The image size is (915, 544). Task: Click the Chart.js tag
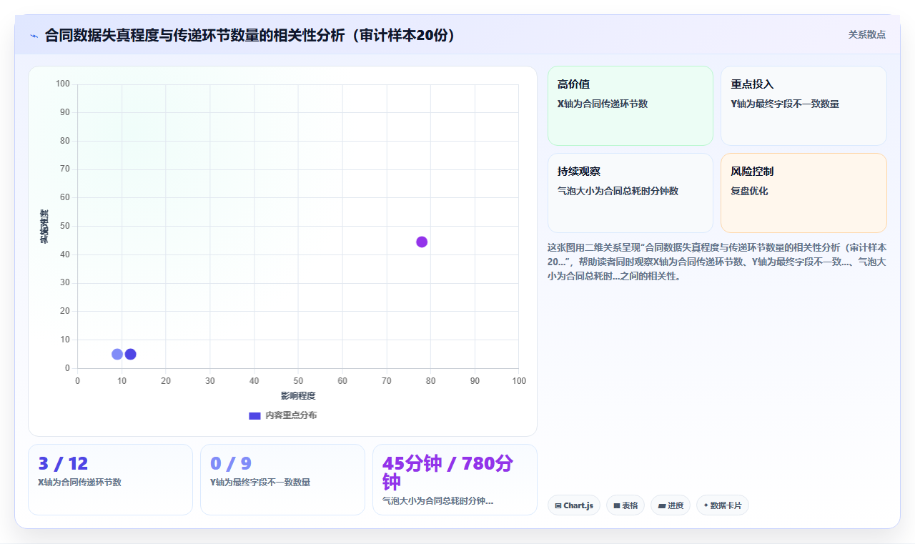tap(574, 505)
